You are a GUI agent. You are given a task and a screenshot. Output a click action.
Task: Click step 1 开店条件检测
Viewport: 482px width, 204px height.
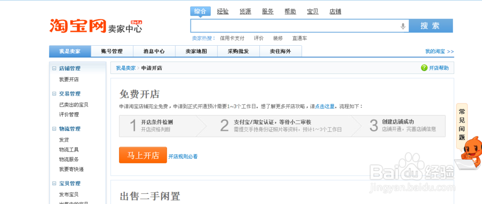(x=157, y=122)
